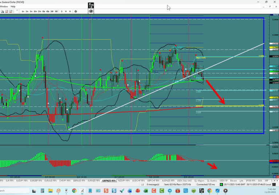279x195 pixels.
Task: Open the first Chrome icon in taskbar
Action: pos(74,191)
